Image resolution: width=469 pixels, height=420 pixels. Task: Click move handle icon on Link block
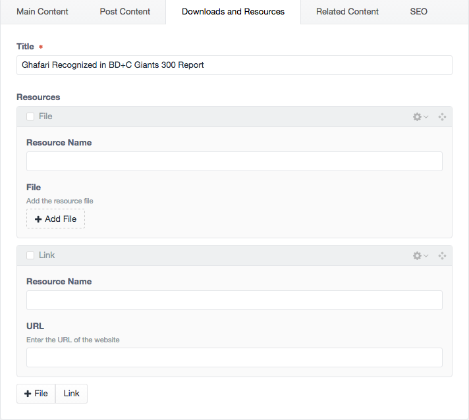[x=442, y=255]
